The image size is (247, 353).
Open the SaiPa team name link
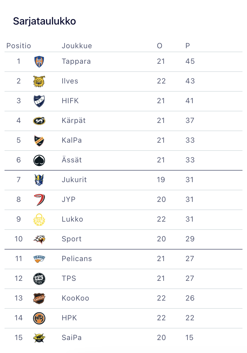pos(72,337)
